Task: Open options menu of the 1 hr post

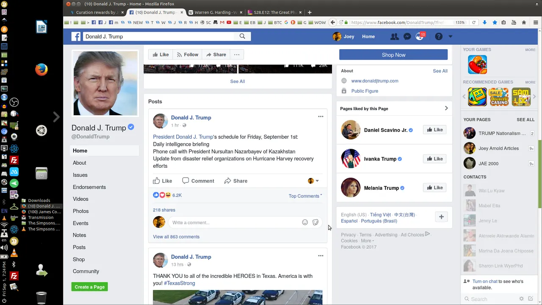Action: click(x=321, y=116)
